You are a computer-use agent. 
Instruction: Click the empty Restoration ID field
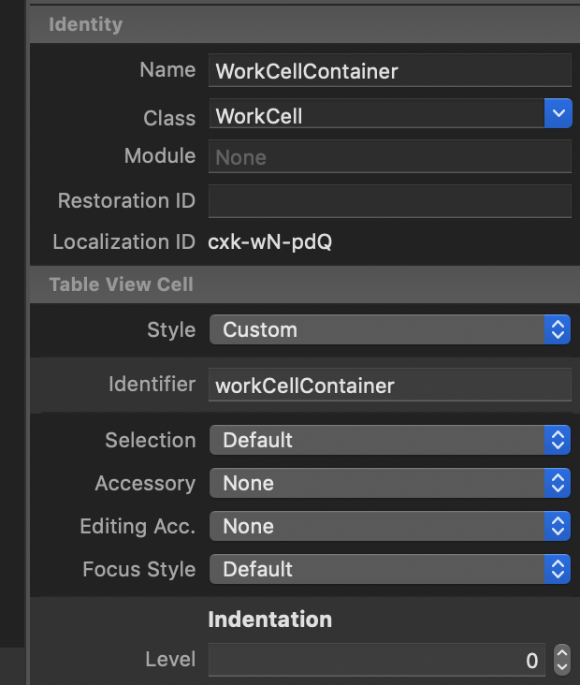pos(389,201)
